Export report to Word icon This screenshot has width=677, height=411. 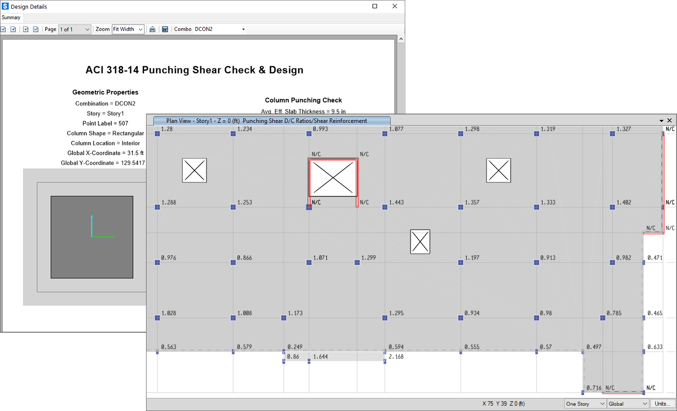[165, 29]
